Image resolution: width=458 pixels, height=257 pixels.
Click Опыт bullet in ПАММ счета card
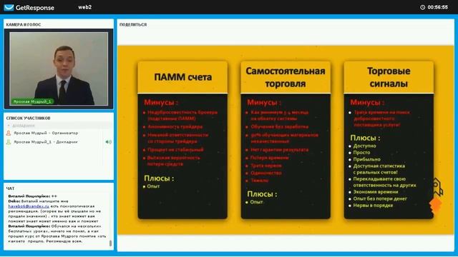pos(154,186)
